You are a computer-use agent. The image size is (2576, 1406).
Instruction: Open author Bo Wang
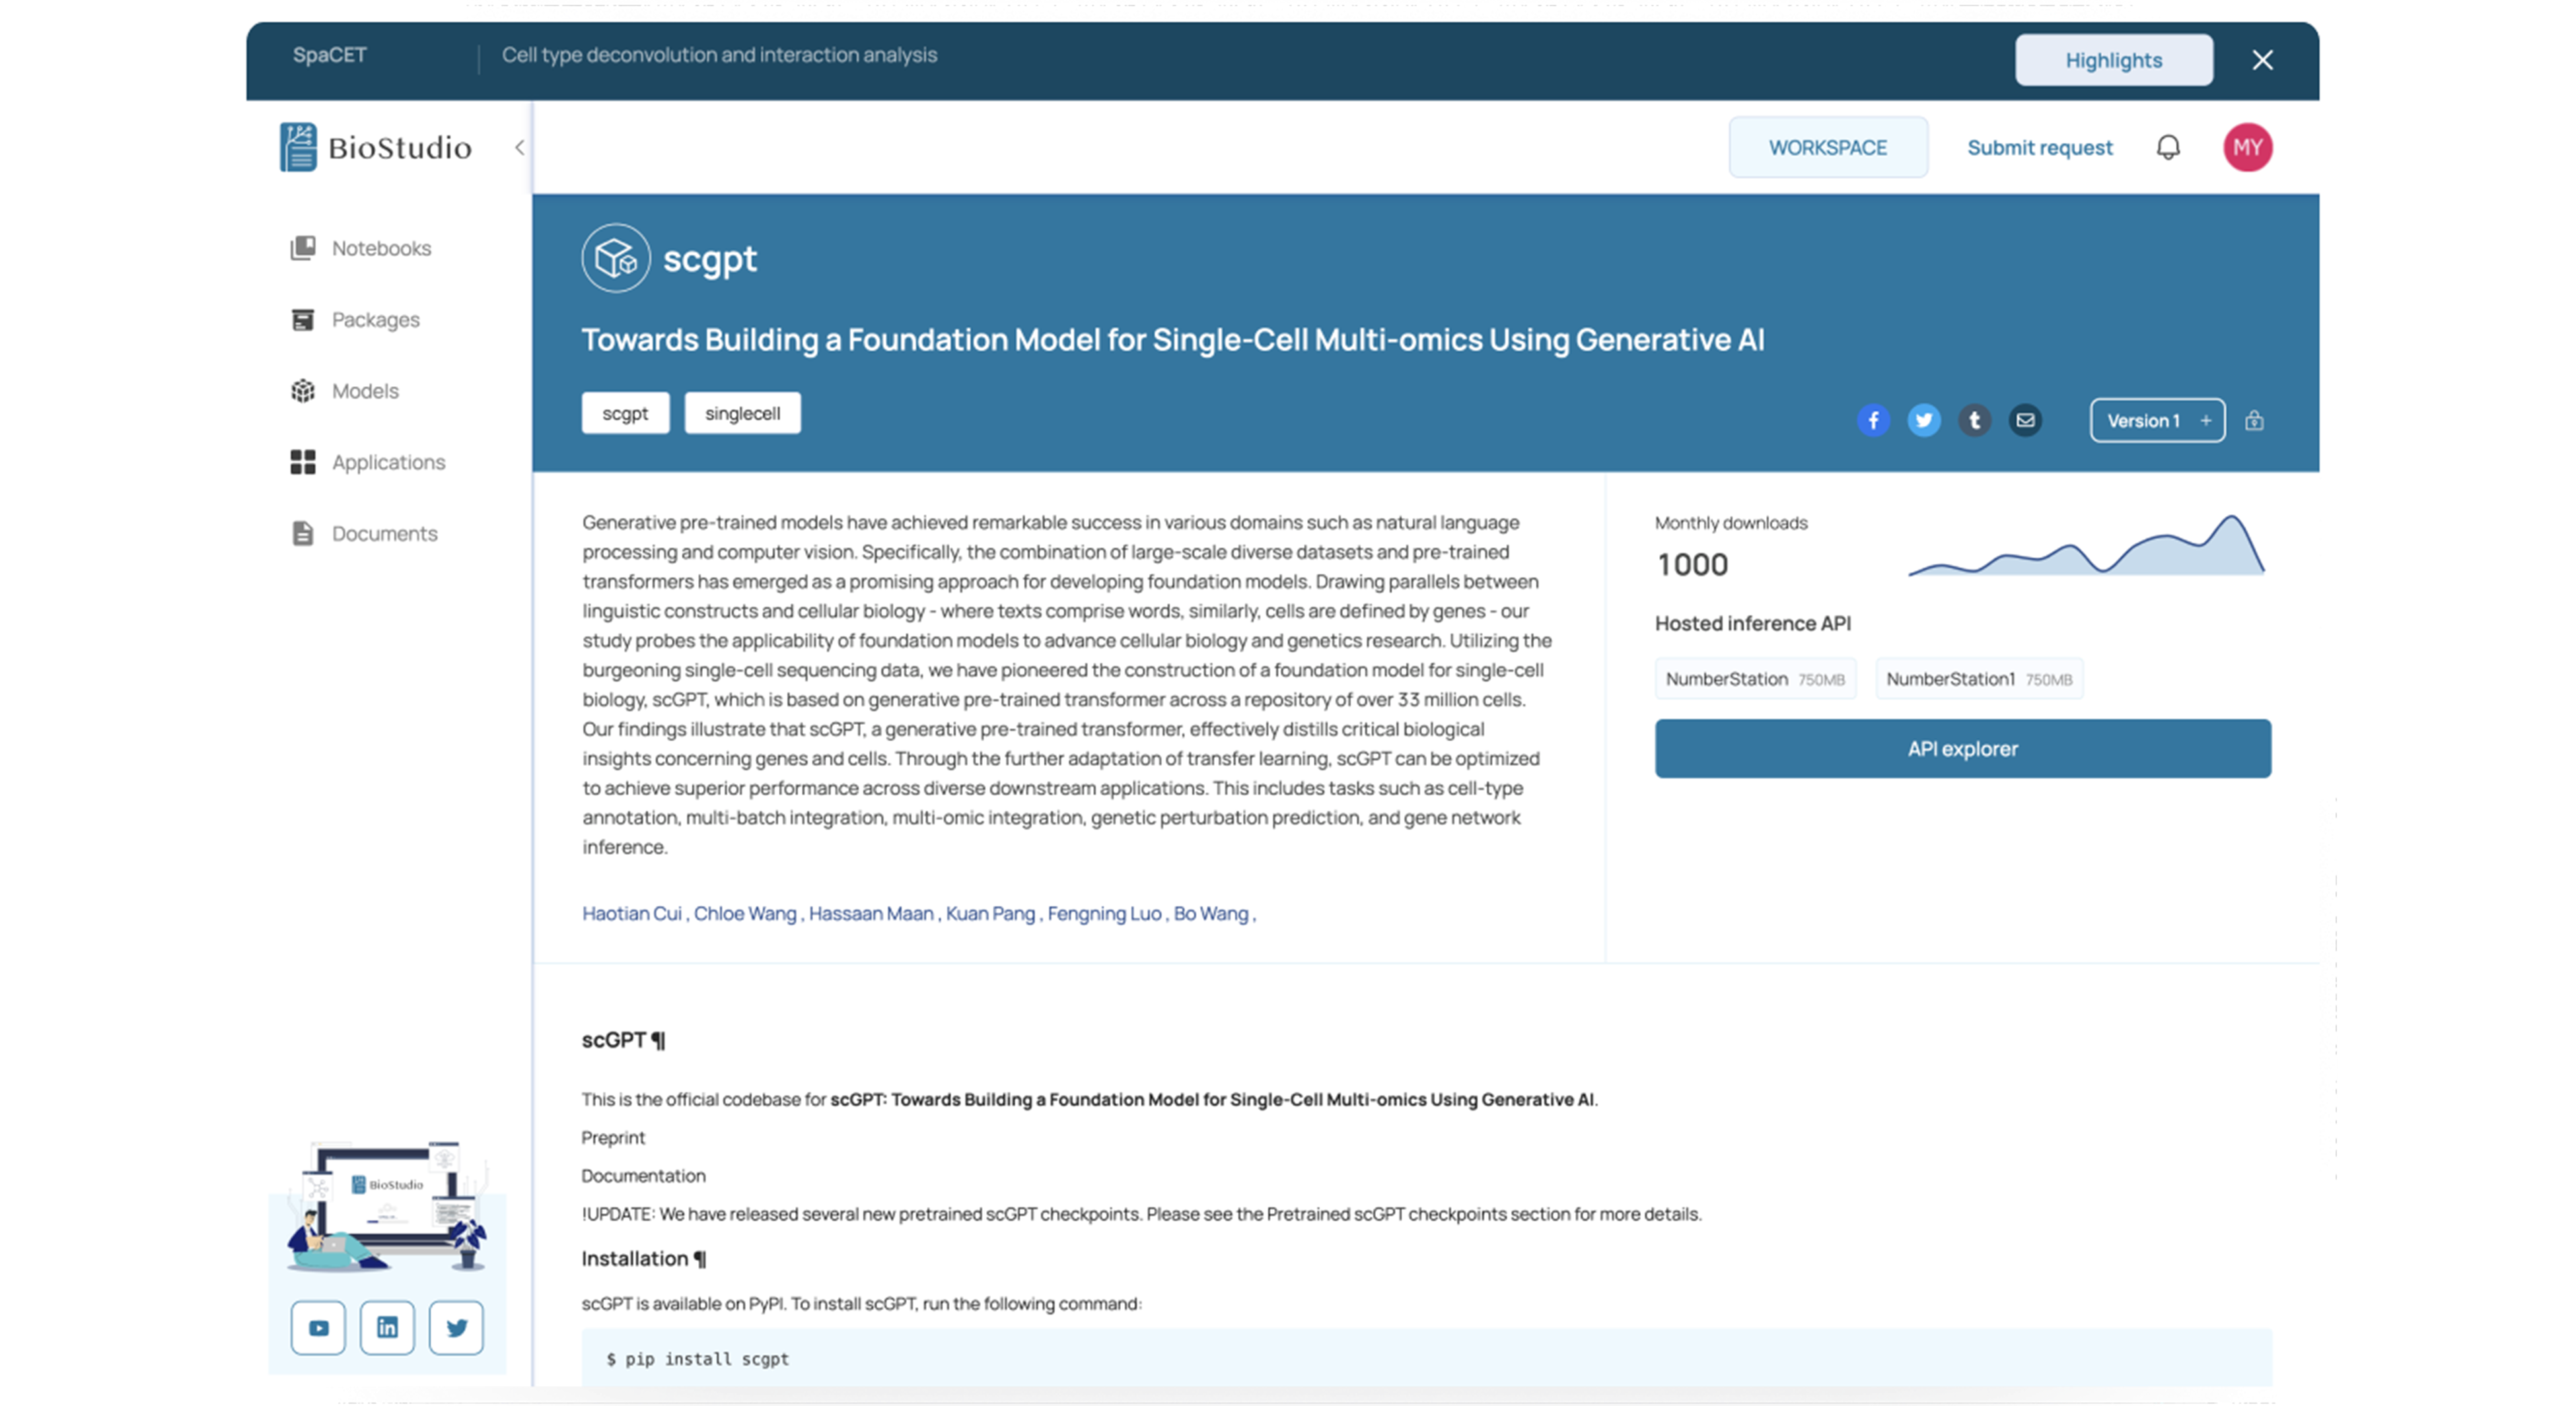(x=1211, y=914)
